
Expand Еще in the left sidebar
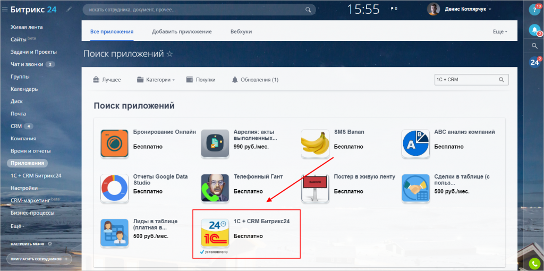tap(18, 226)
